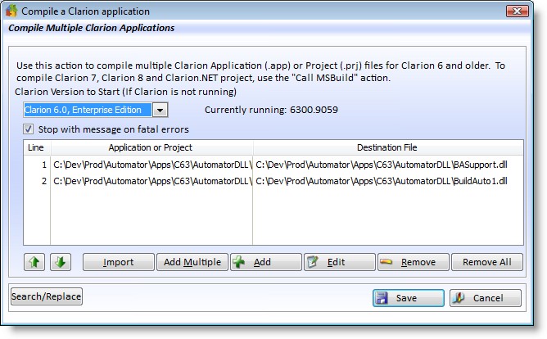
Task: Close the Compile a Clarion application window
Action: click(x=517, y=11)
